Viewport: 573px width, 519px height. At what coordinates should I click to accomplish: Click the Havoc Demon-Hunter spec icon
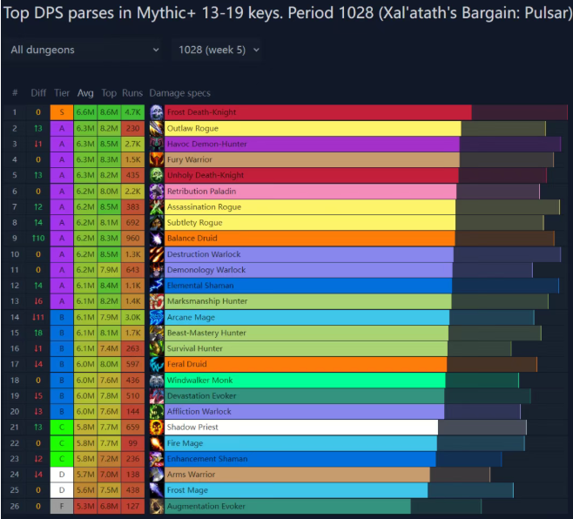[156, 144]
